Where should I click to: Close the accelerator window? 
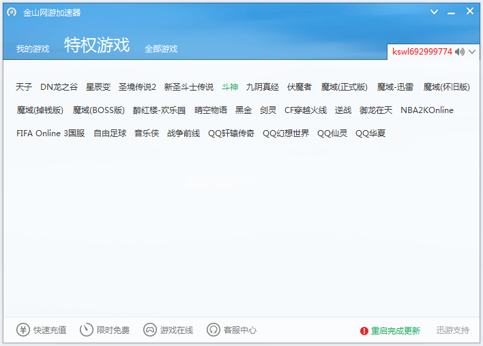pyautogui.click(x=470, y=11)
